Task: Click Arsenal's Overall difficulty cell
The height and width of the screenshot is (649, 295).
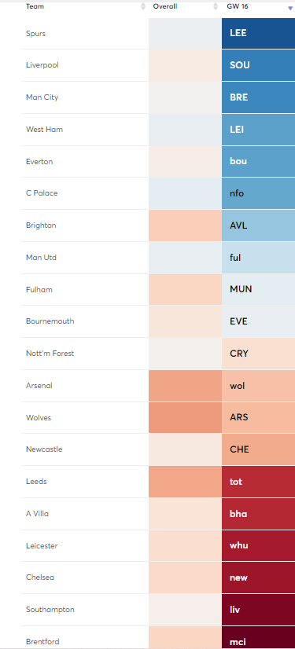Action: (185, 386)
